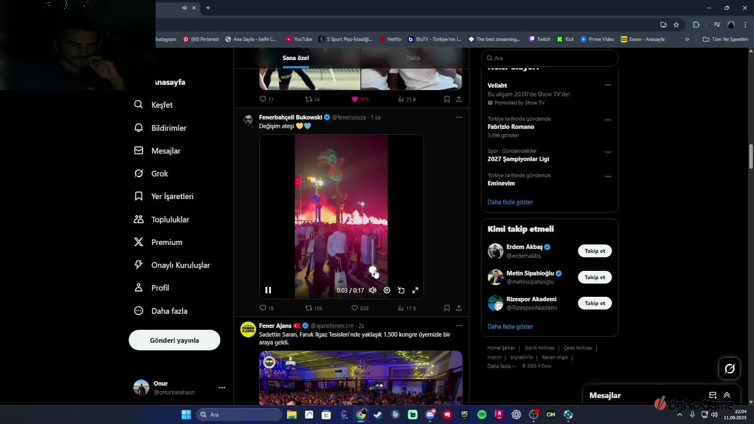Screen dimensions: 754x424
Task: Show more trends via Daha fazla göster
Action: [510, 202]
